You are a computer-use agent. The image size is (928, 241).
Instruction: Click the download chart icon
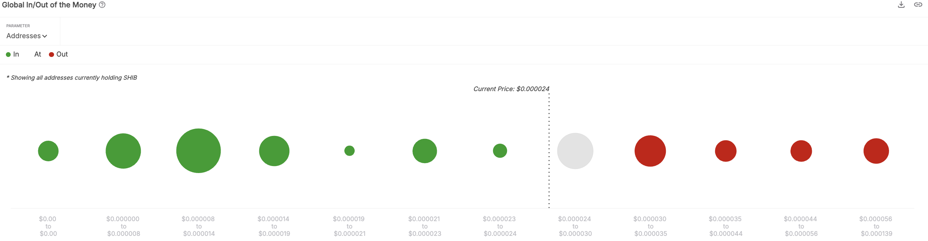(x=901, y=5)
